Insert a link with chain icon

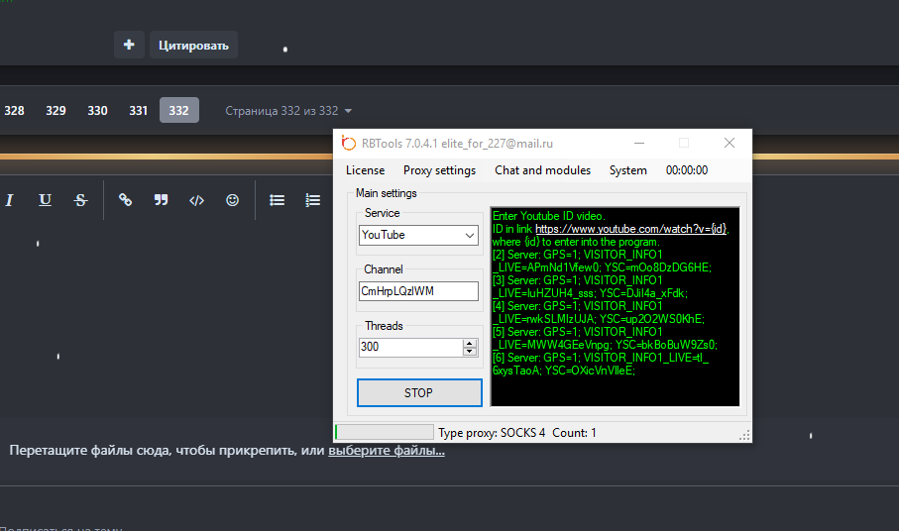point(125,200)
